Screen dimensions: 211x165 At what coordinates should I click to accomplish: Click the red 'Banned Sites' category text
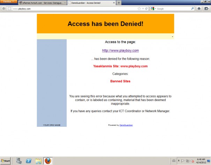[120, 81]
